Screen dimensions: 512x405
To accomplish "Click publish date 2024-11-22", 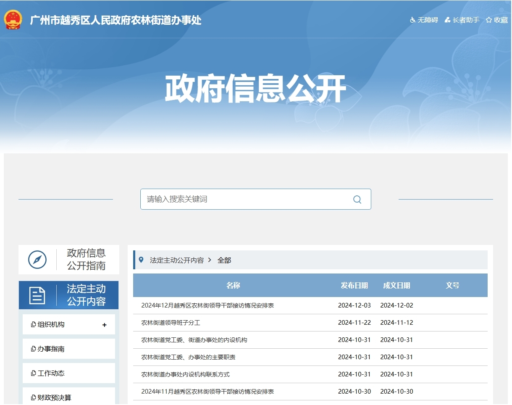I will (354, 323).
